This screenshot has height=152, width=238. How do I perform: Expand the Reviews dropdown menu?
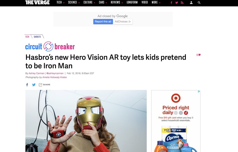[x=116, y=2]
